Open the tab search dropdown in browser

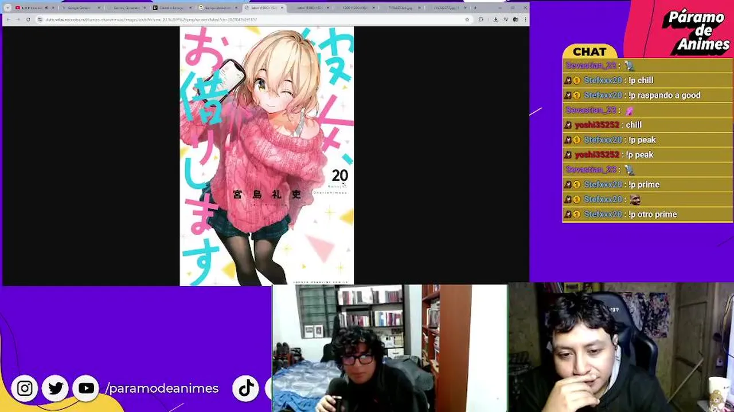tap(7, 8)
